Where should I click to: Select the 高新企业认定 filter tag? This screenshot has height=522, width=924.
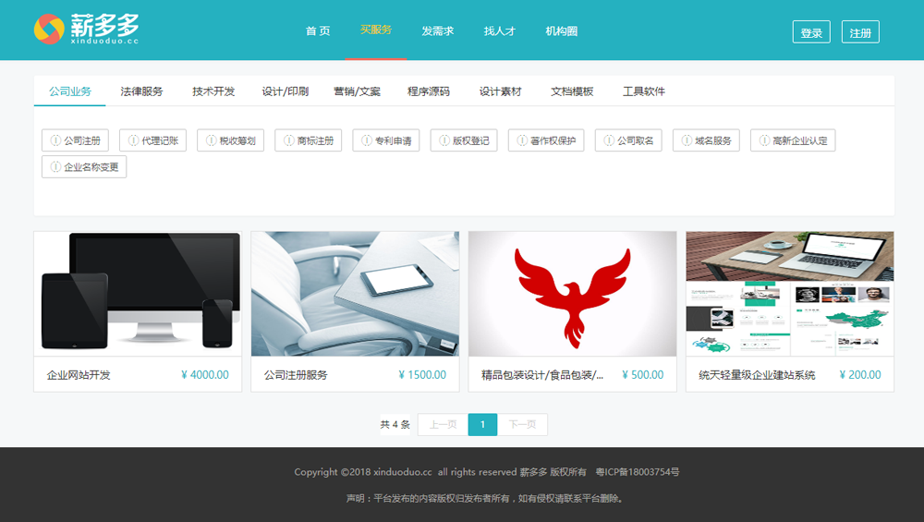pos(793,140)
